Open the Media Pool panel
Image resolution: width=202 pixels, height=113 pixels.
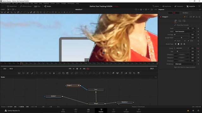coord(12,6)
